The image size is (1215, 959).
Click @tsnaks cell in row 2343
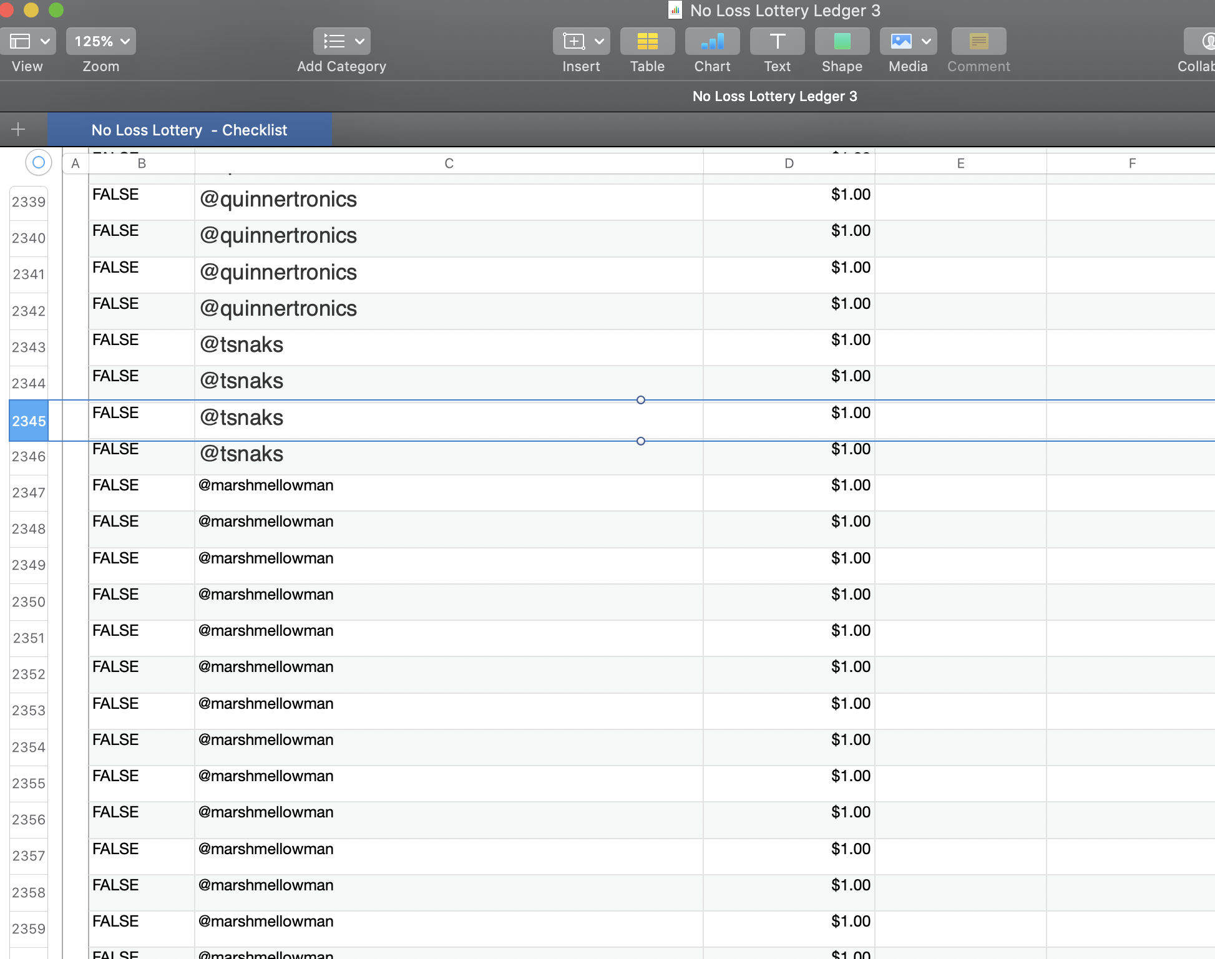tap(449, 348)
